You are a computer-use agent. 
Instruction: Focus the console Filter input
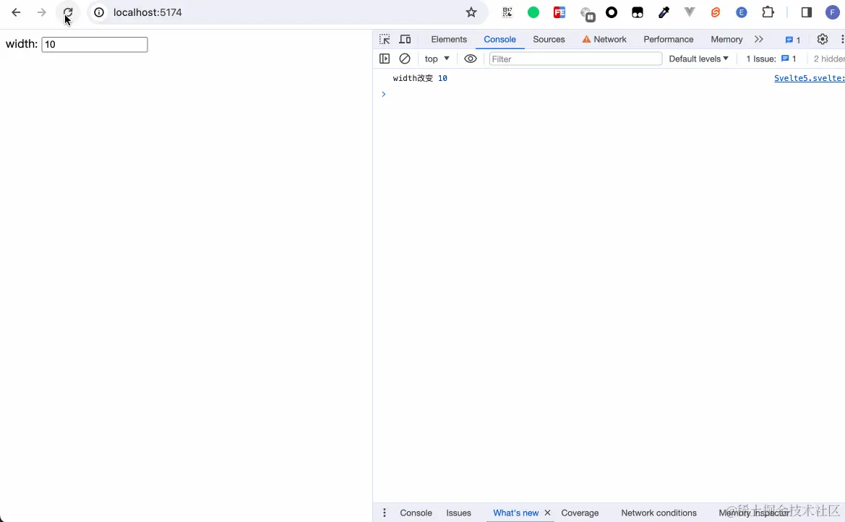[575, 59]
